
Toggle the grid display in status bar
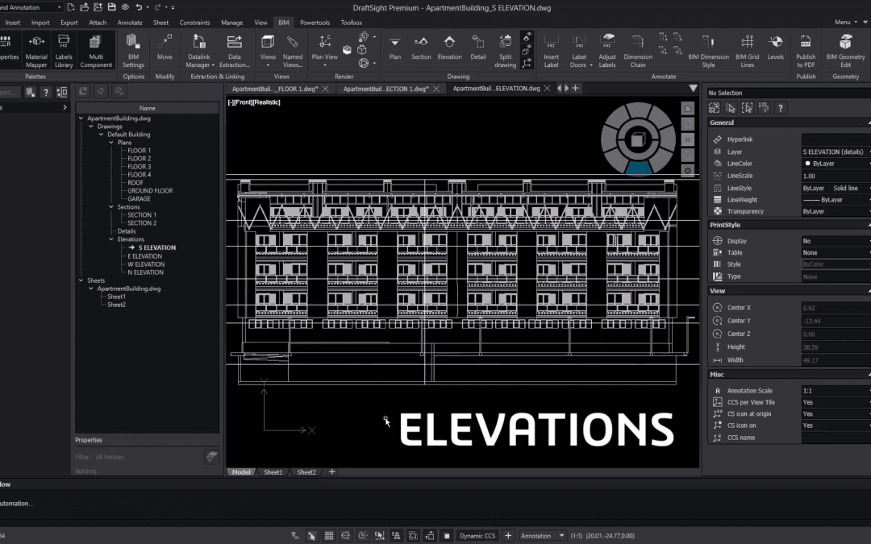(x=329, y=534)
